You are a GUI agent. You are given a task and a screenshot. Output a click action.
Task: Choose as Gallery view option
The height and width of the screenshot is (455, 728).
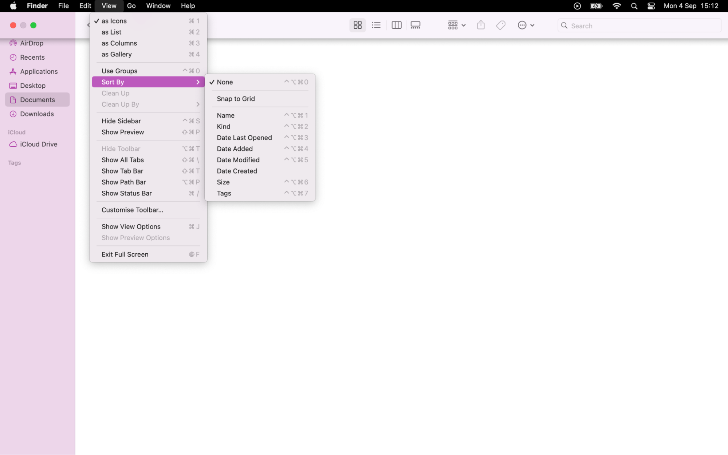tap(148, 54)
